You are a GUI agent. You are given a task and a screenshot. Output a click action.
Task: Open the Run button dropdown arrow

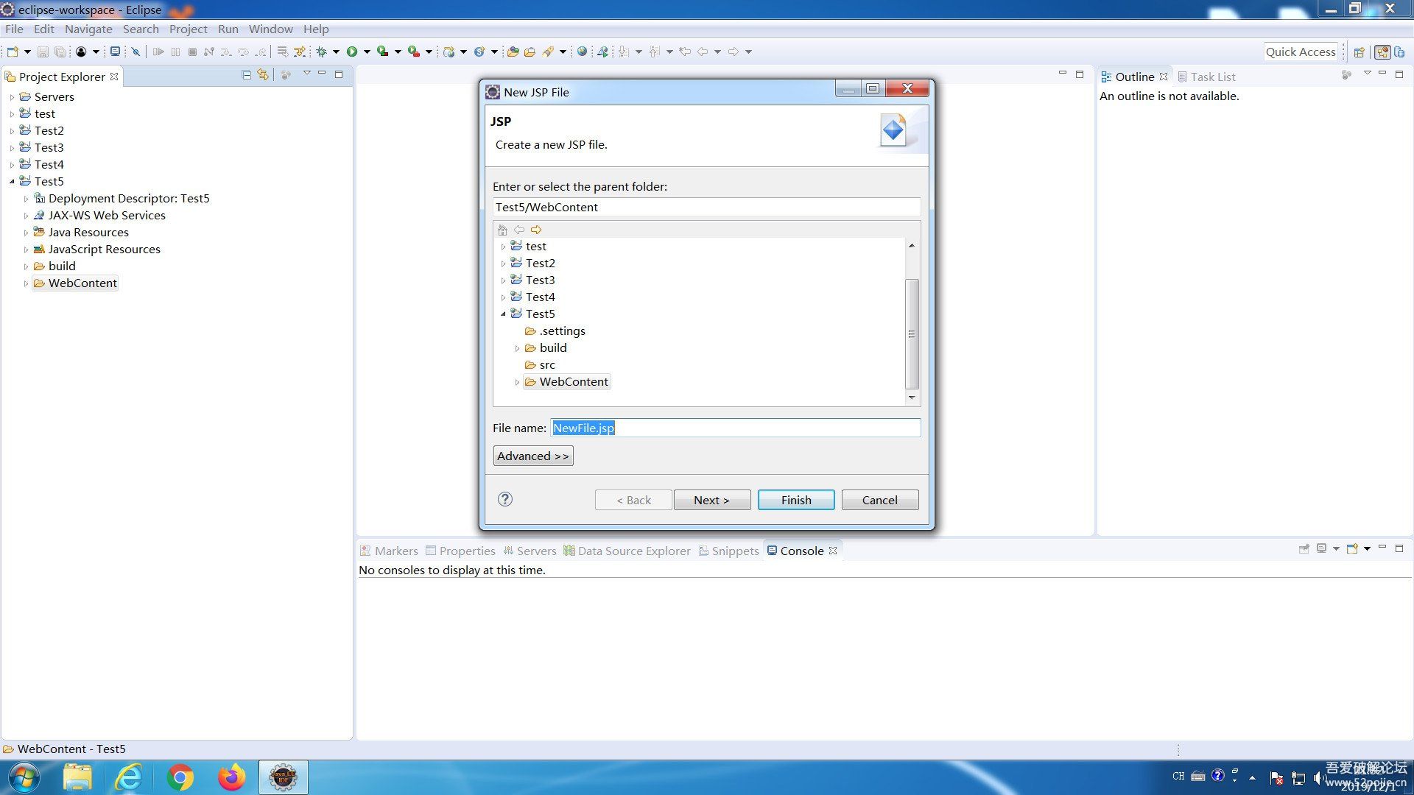367,52
